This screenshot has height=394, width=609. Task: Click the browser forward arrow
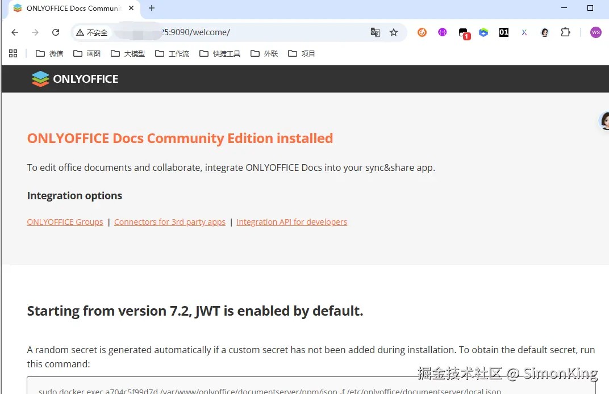click(35, 32)
